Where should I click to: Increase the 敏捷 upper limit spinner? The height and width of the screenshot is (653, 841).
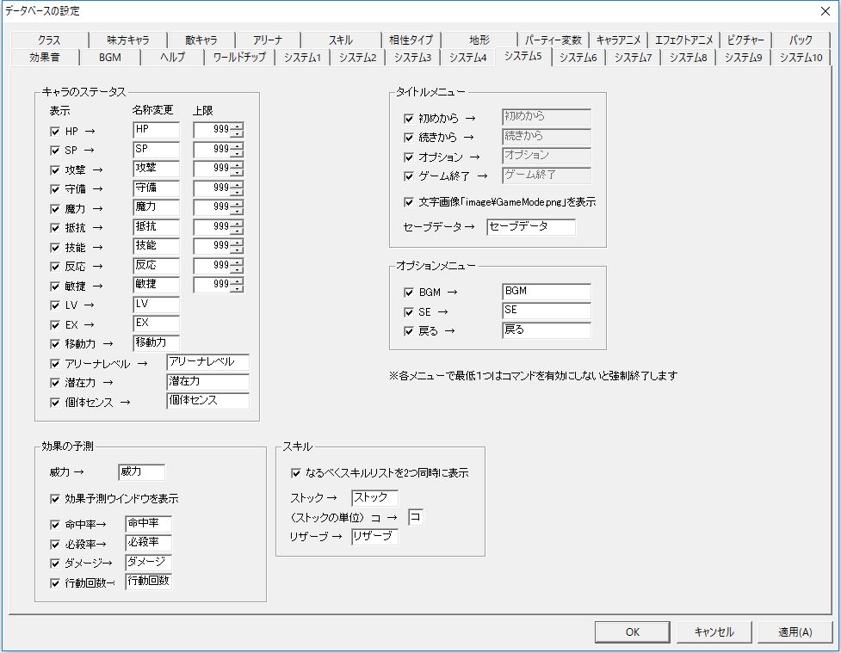[x=237, y=280]
